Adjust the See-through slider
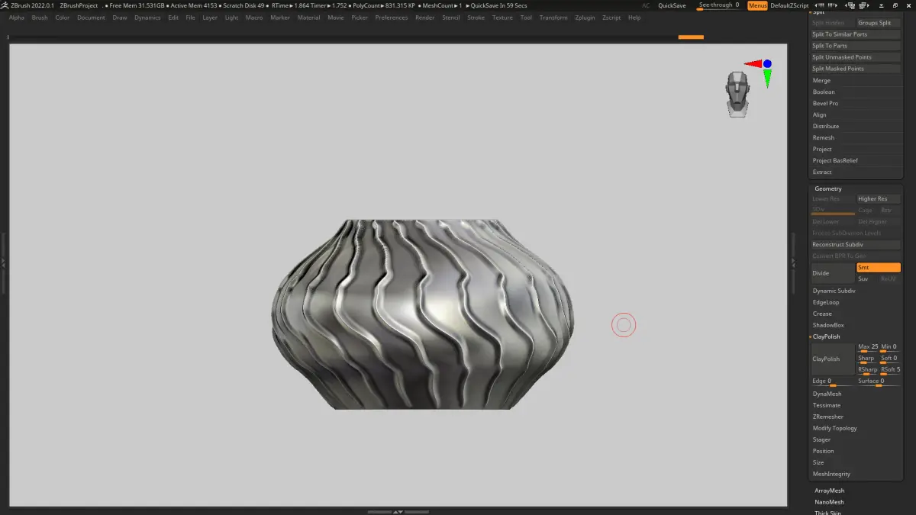Image resolution: width=916 pixels, height=515 pixels. tap(719, 5)
